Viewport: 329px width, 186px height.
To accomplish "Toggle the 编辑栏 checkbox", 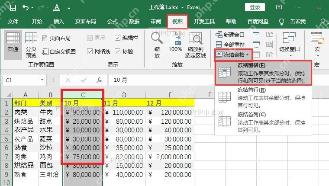I will coord(126,38).
